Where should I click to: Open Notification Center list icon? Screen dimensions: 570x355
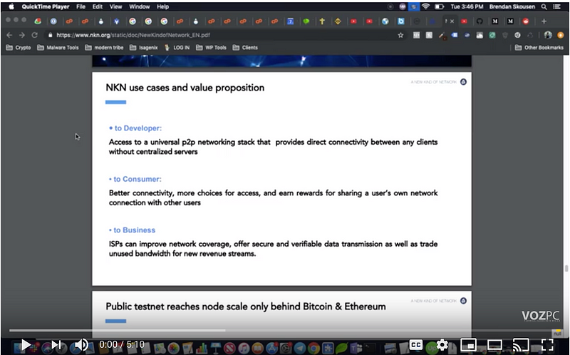pos(556,6)
